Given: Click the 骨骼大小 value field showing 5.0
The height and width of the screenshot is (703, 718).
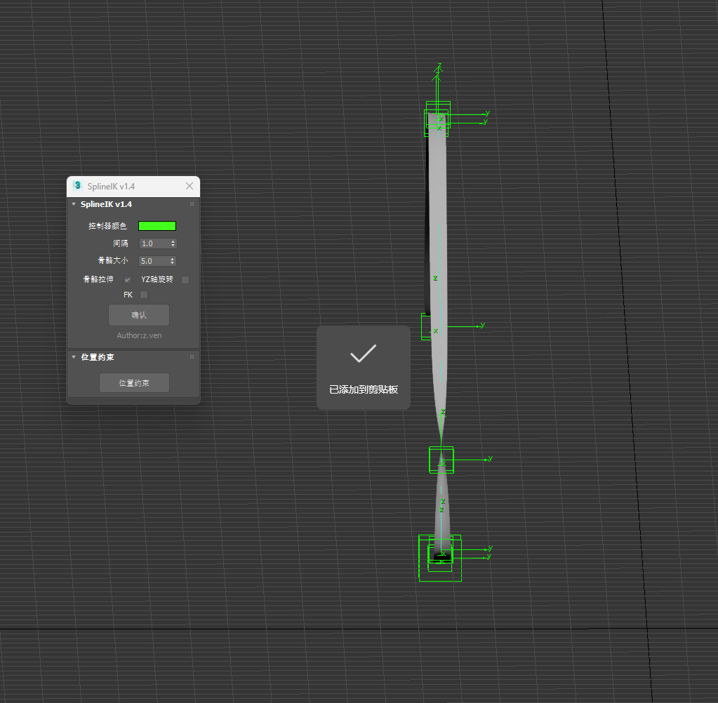Looking at the screenshot, I should (x=153, y=260).
